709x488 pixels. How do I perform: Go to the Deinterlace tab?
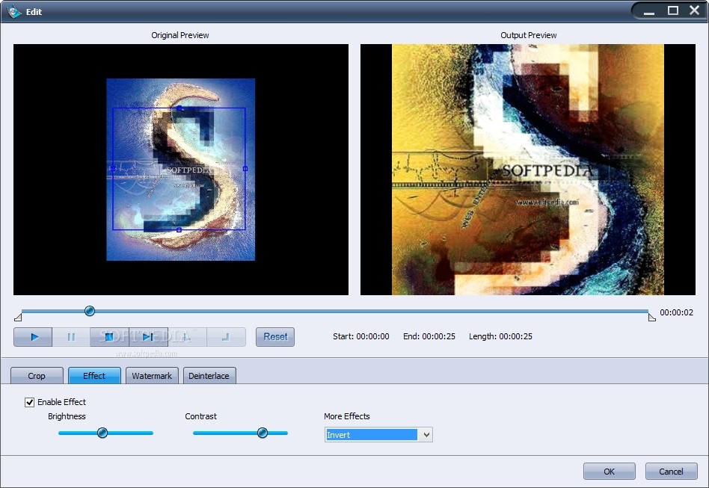click(x=209, y=376)
